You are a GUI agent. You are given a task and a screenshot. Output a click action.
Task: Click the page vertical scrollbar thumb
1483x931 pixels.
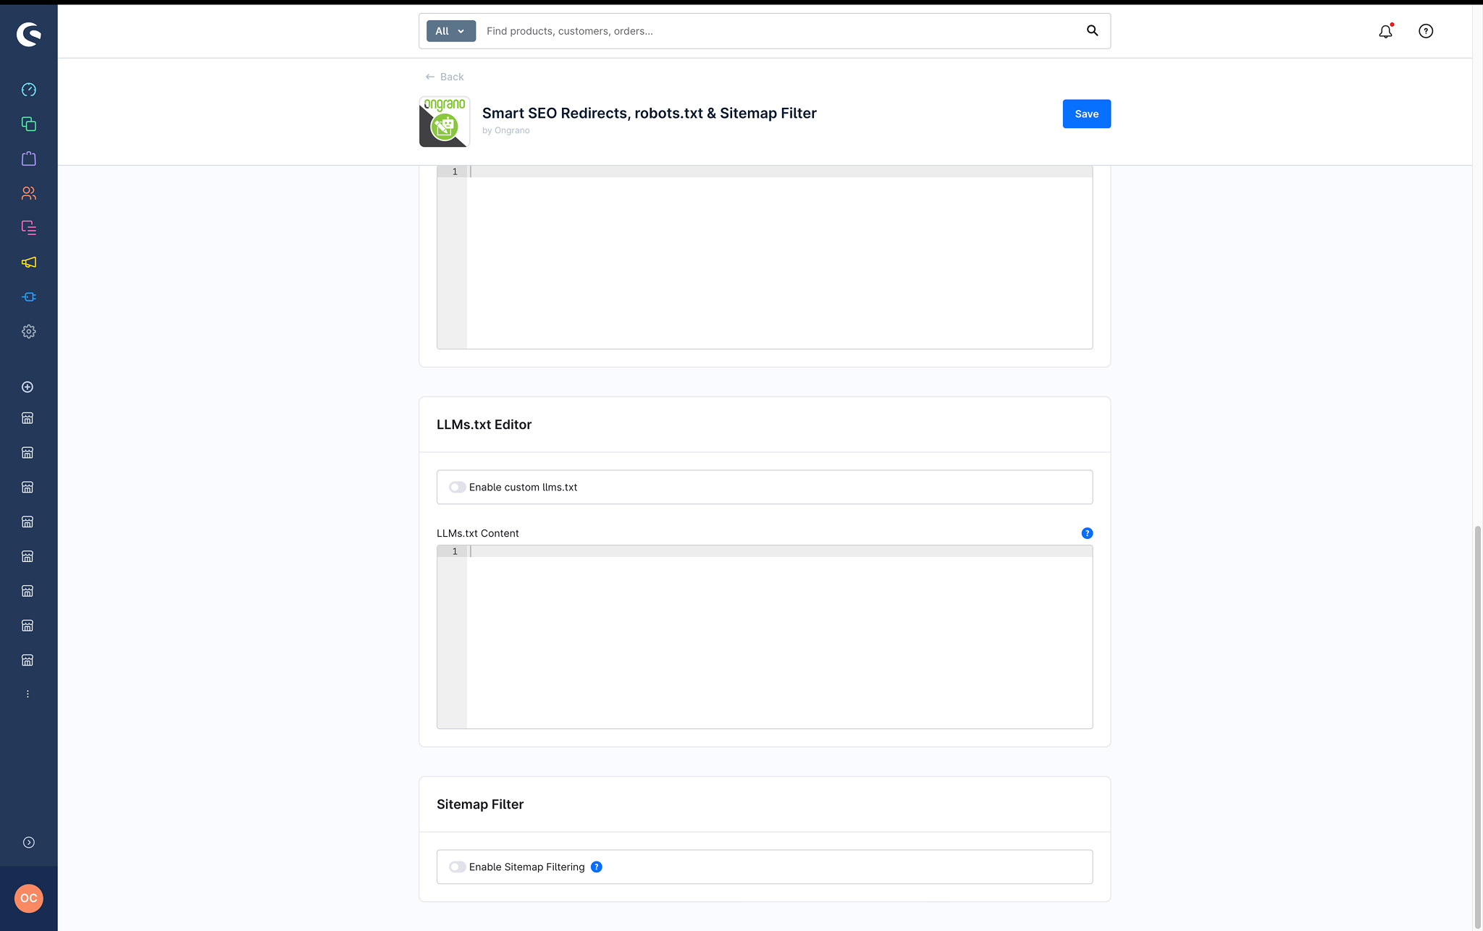(1477, 727)
